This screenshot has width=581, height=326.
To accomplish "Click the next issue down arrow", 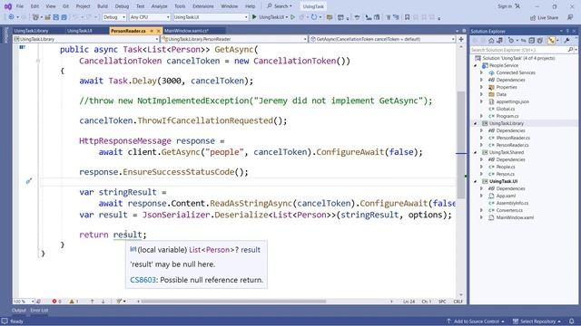I will point(103,302).
